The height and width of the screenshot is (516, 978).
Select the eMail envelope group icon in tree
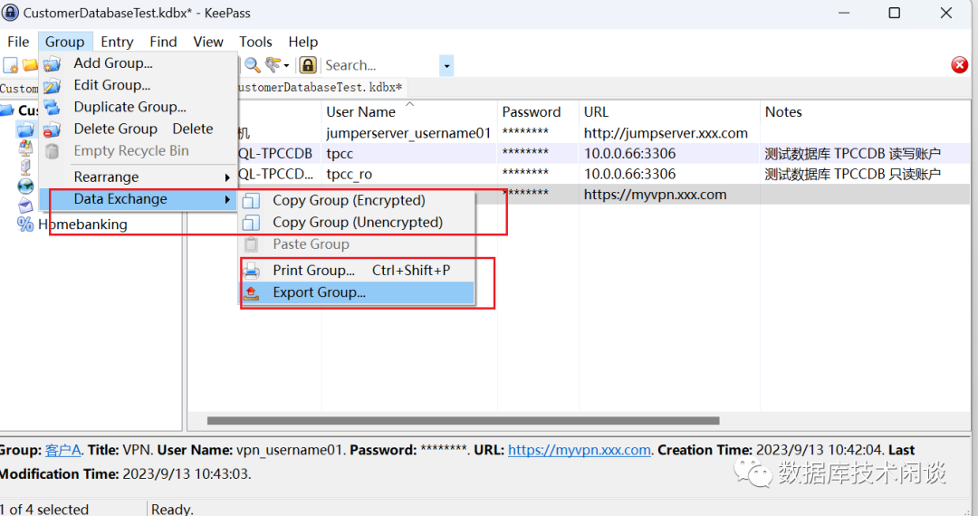(25, 205)
